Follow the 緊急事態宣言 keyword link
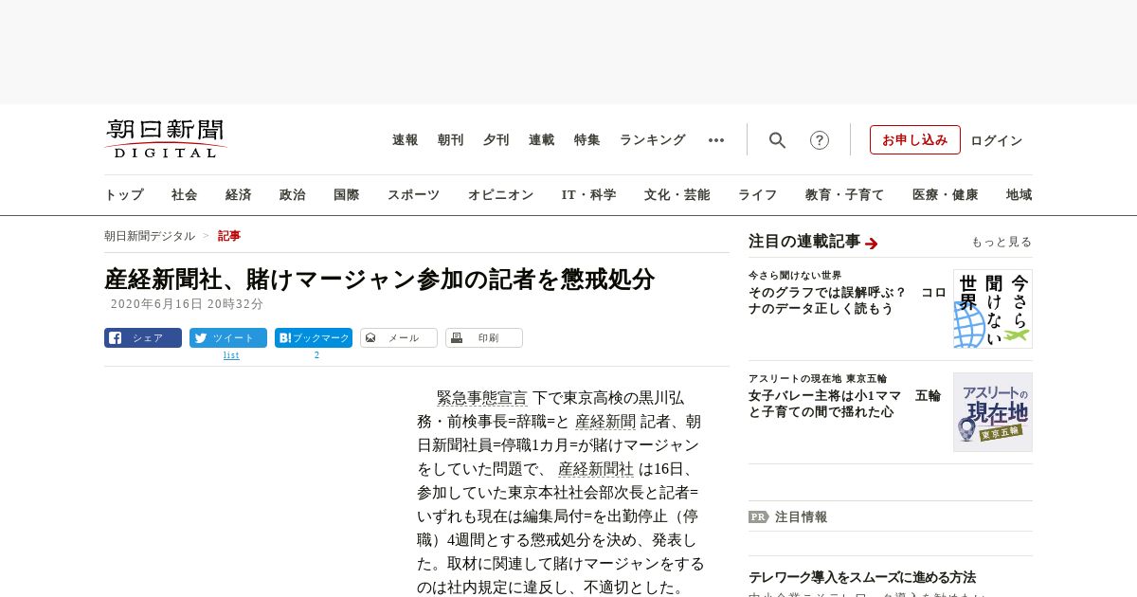1137x597 pixels. [x=481, y=398]
